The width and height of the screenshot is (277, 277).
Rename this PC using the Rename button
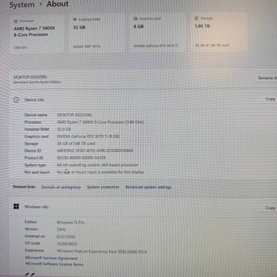pos(267,78)
